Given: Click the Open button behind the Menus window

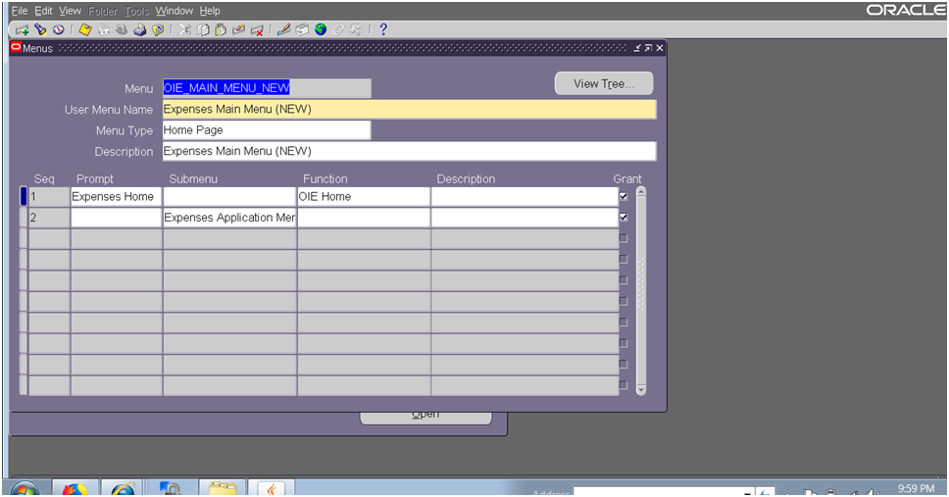Looking at the screenshot, I should click(x=425, y=418).
